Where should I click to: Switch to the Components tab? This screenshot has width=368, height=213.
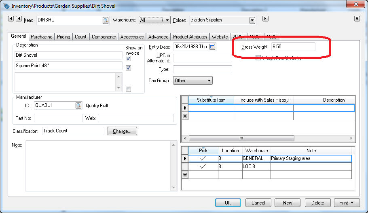(x=104, y=37)
